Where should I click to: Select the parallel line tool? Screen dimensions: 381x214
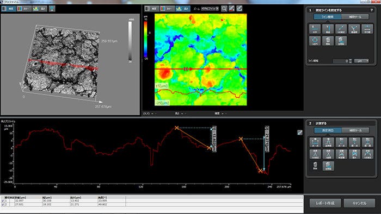[x=367, y=29]
